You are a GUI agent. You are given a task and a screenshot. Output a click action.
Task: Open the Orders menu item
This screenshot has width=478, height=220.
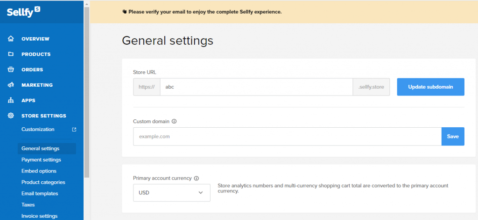pyautogui.click(x=32, y=69)
